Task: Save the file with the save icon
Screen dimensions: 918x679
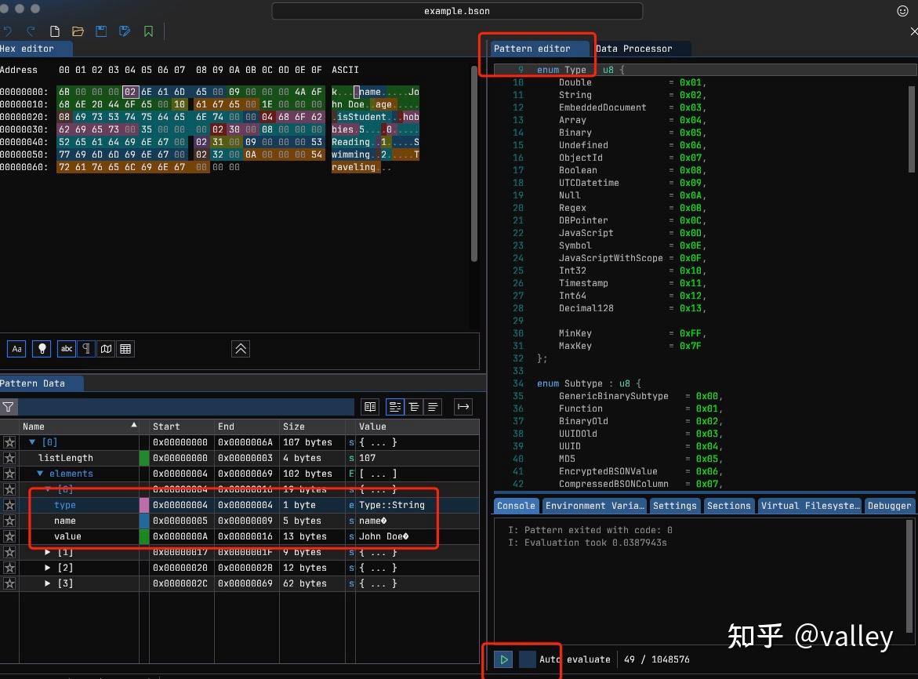Action: pos(101,31)
